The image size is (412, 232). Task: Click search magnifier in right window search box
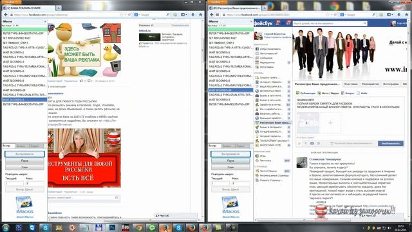373,15
